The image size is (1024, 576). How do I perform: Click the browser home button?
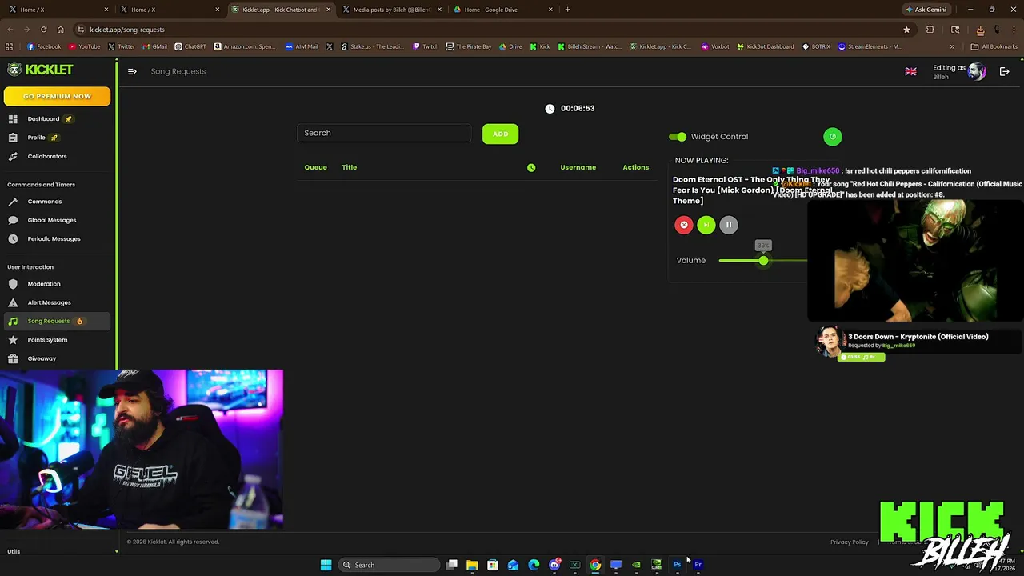pyautogui.click(x=60, y=30)
